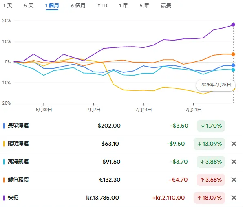Click the +kr.2,110.00 change amount
Viewport: 243px width, 207px height.
point(169,198)
